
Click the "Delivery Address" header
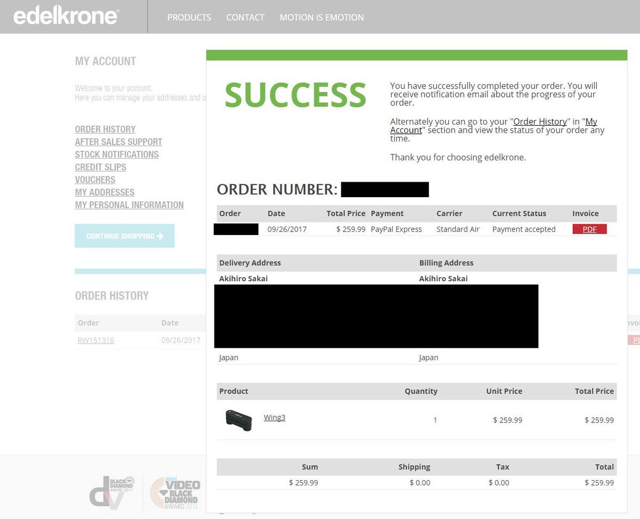(250, 263)
